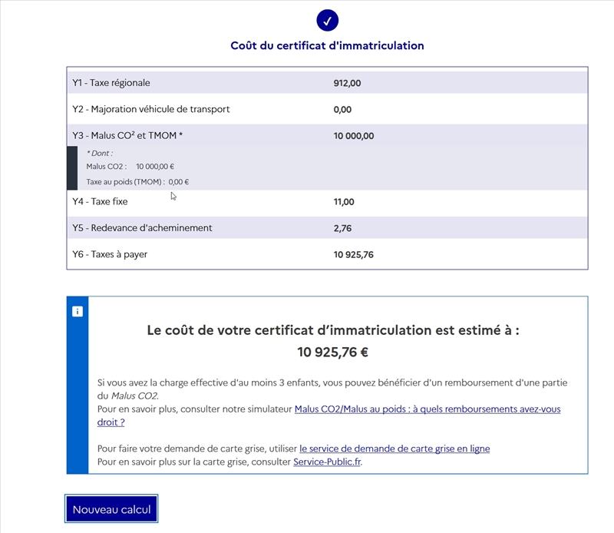The width and height of the screenshot is (614, 533).
Task: Select the Y6 Taxes à payer row
Action: pyautogui.click(x=119, y=253)
